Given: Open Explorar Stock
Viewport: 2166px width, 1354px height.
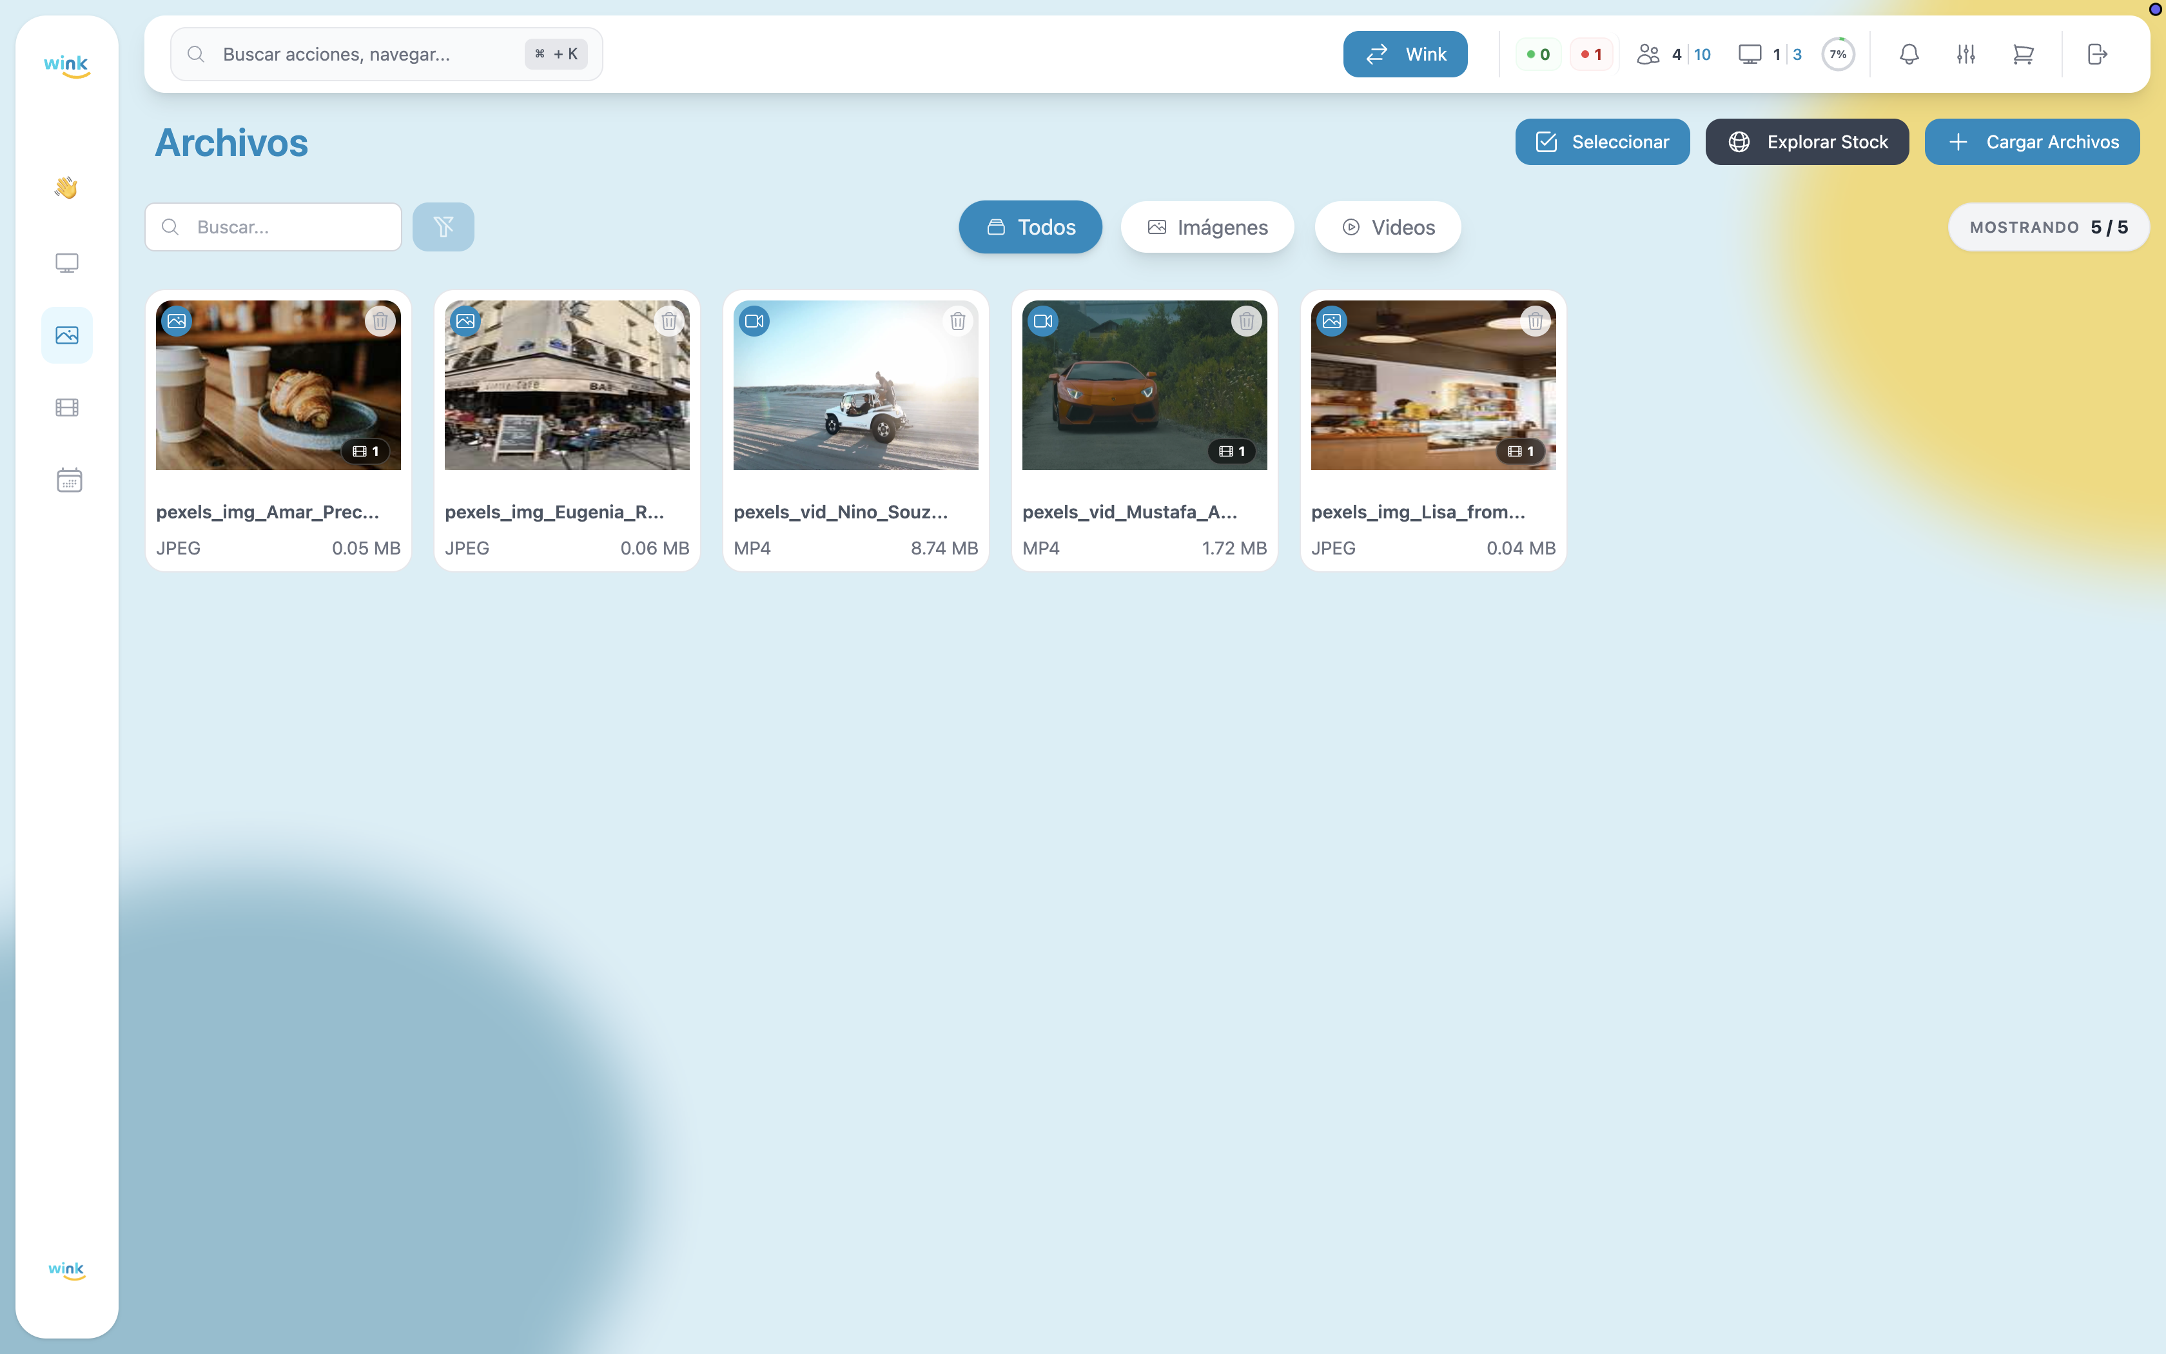Looking at the screenshot, I should pos(1807,141).
